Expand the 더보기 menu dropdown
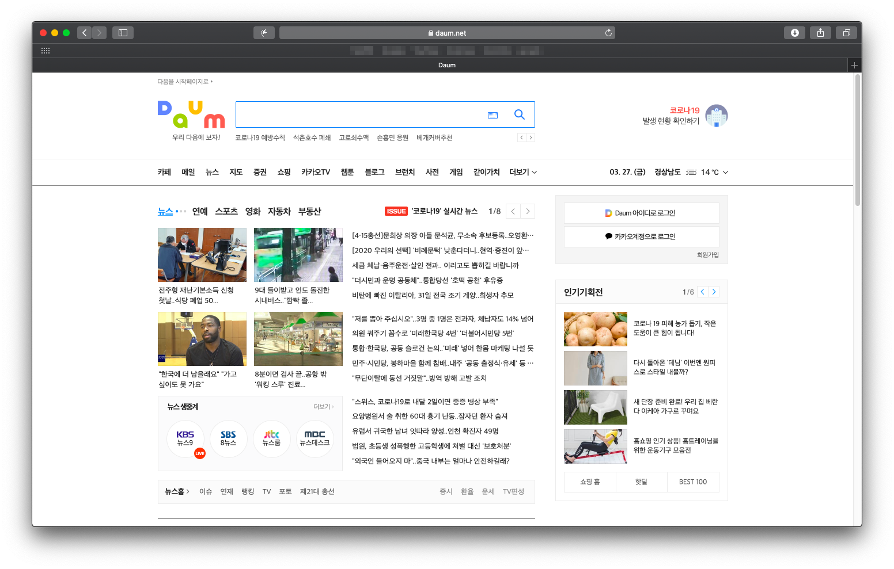Screen dimensions: 894x569 coord(523,172)
